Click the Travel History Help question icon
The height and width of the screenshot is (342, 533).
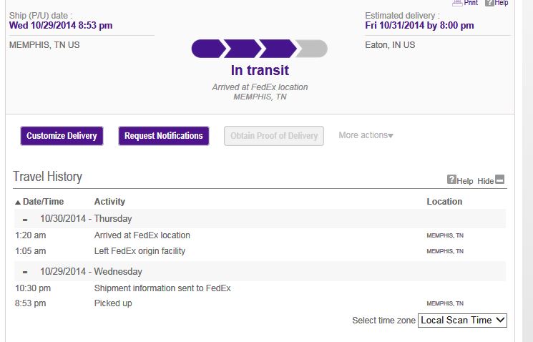click(451, 179)
